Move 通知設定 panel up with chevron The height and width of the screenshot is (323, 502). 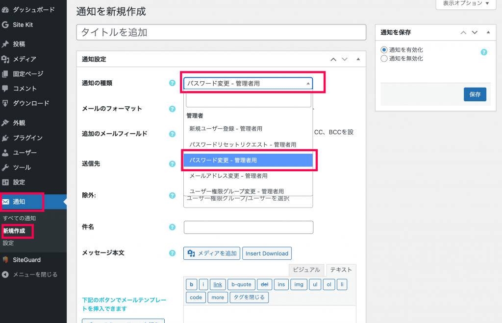[x=333, y=59]
